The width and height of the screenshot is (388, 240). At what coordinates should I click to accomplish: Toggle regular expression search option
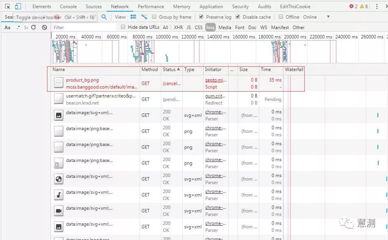click(18, 28)
